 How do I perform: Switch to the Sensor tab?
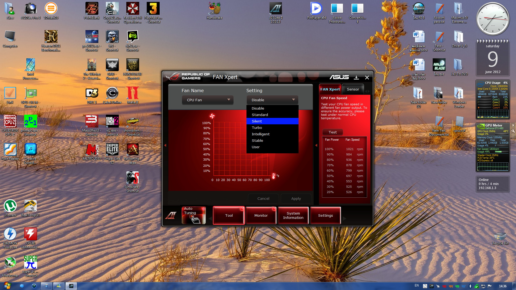(x=353, y=89)
